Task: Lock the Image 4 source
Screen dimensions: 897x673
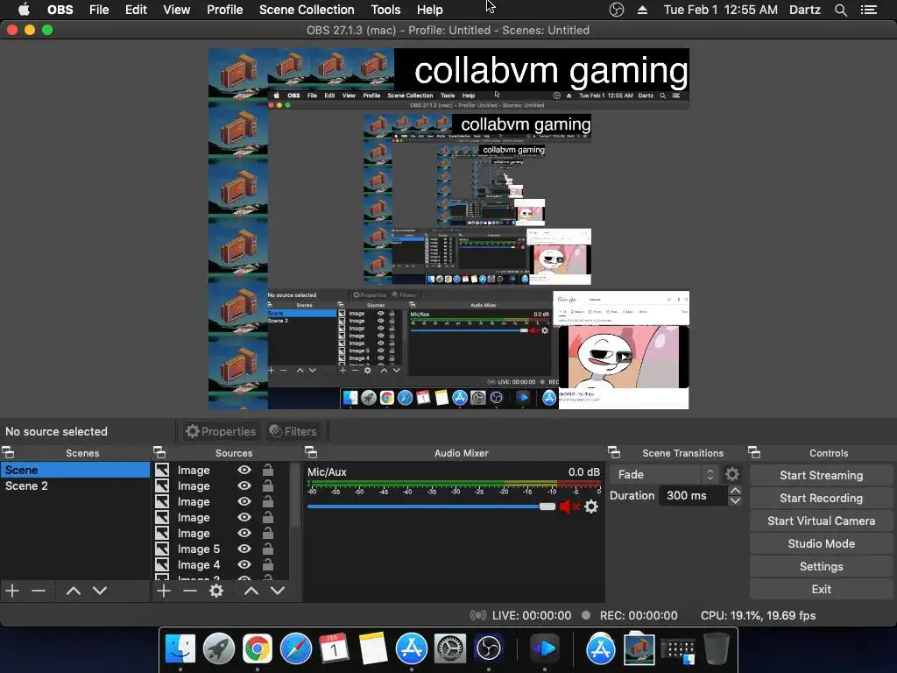Action: 268,565
